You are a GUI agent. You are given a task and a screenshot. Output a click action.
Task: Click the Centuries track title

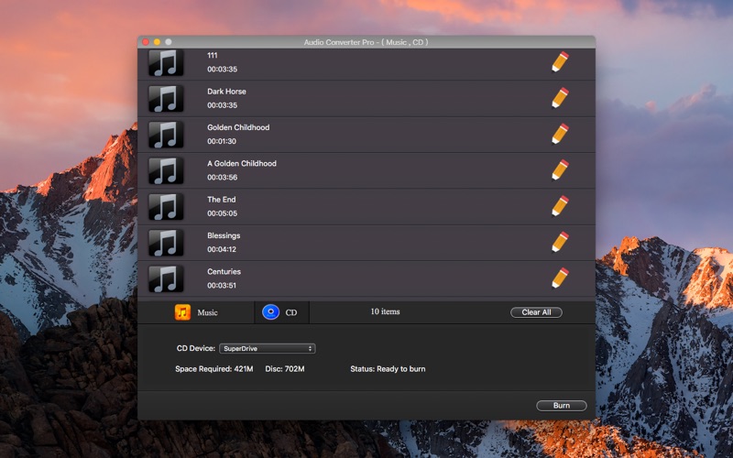(224, 271)
